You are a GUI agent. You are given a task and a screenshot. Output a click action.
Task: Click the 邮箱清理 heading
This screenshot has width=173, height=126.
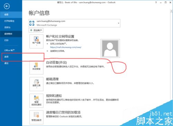(52, 79)
